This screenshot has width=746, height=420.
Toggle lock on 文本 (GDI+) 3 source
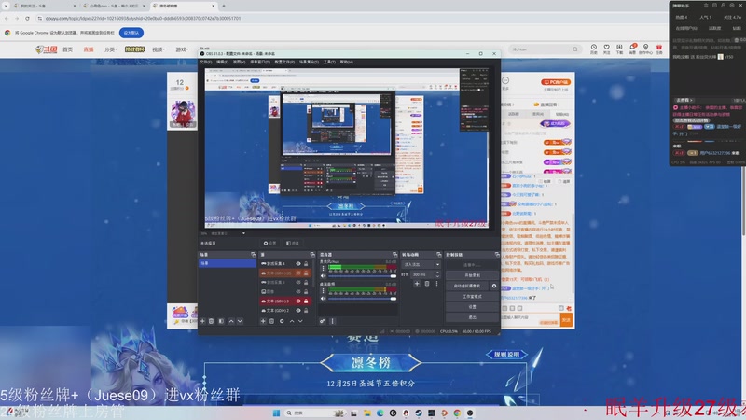(306, 301)
